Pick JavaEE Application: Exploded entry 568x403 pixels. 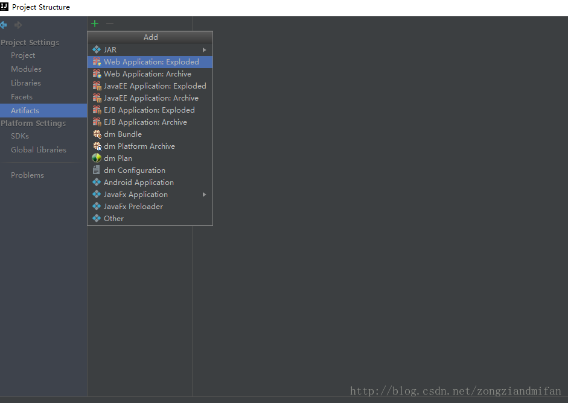pos(150,86)
